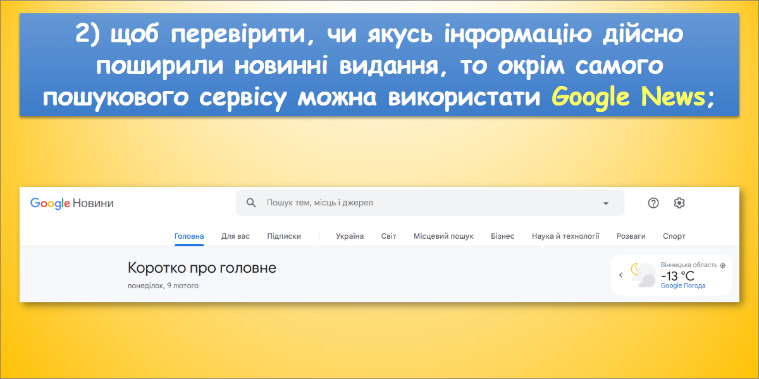Switch to the Головна tab
This screenshot has width=759, height=379.
[x=189, y=236]
